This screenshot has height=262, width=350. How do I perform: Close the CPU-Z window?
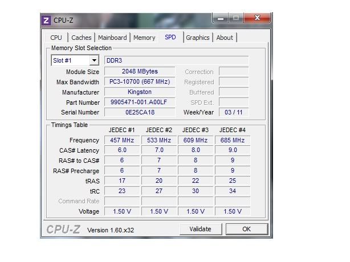(x=257, y=18)
